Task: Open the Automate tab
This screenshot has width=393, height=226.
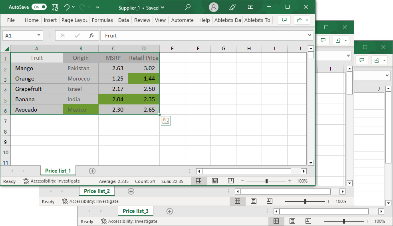Action: click(x=182, y=20)
